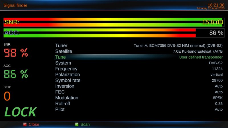The image size is (228, 128).
Task: Select the highlighted Tune row label
Action: (60, 57)
